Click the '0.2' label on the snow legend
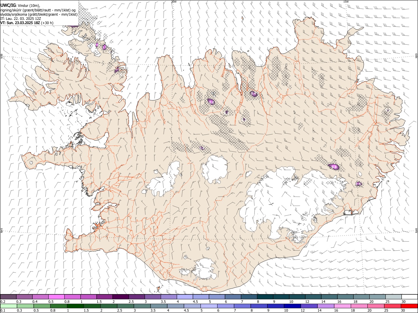 click(3, 302)
